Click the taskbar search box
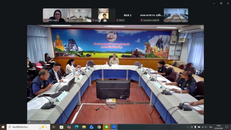 [x=28, y=127]
